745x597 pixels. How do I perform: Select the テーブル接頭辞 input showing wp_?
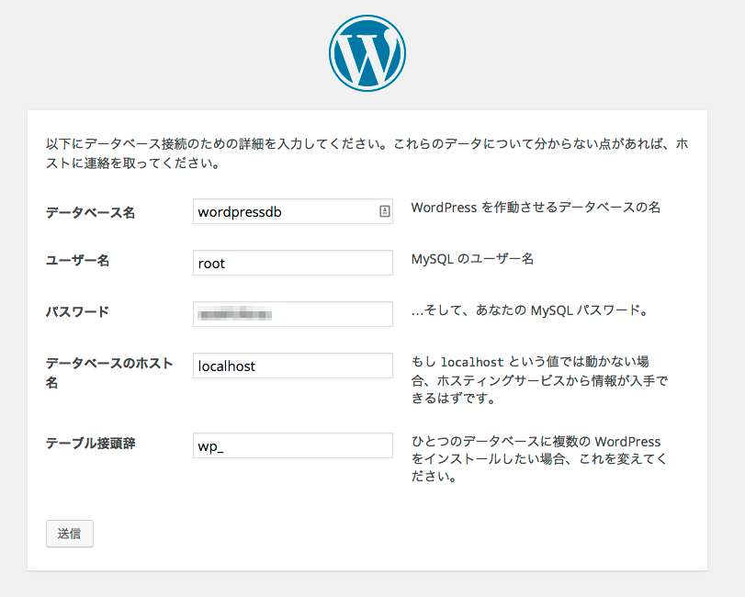tap(292, 446)
